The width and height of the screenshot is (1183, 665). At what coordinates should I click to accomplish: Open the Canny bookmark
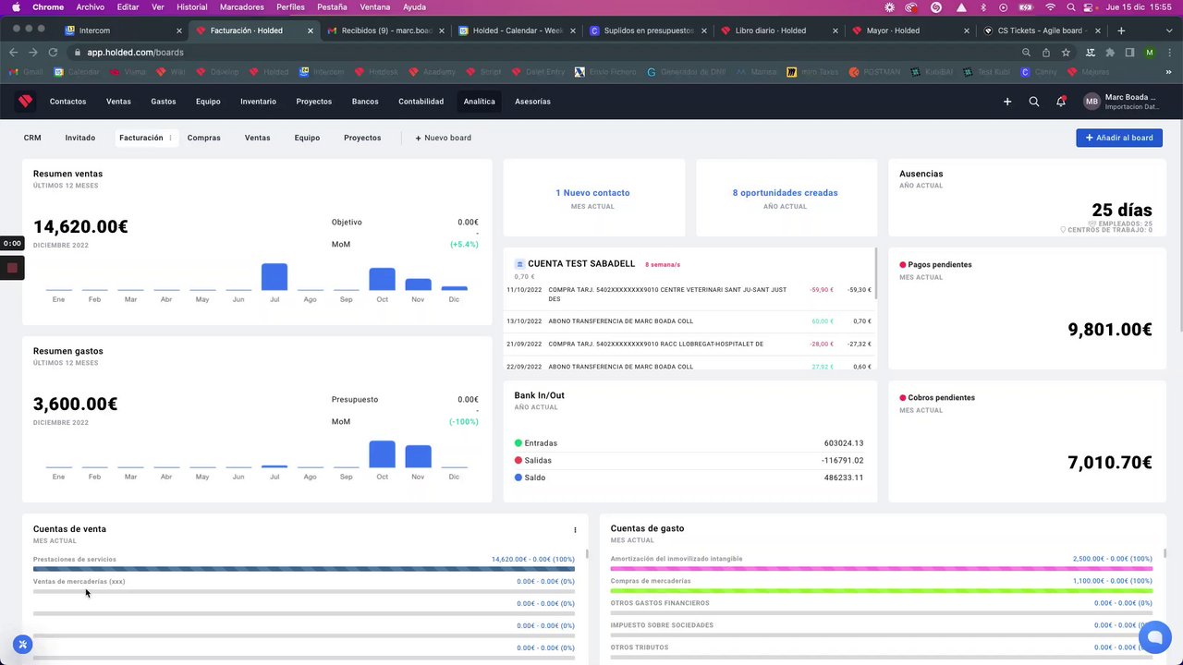1040,72
